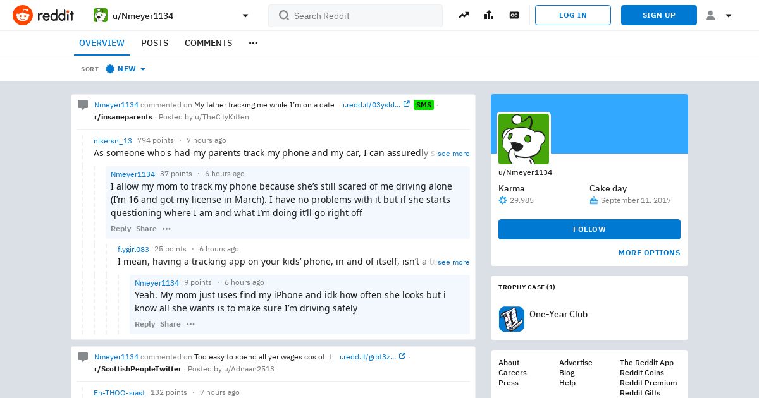The height and width of the screenshot is (398, 759).
Task: Open the All bar-chart icon
Action: (x=489, y=15)
